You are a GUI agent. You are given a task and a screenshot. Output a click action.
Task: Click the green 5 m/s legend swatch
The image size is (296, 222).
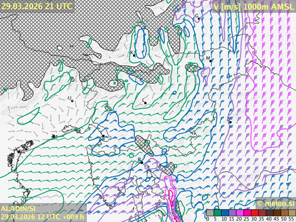[217, 213]
